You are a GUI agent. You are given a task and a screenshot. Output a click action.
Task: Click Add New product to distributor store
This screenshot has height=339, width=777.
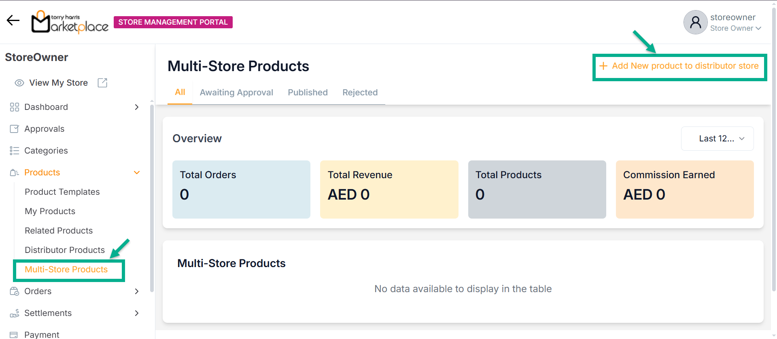coord(679,66)
